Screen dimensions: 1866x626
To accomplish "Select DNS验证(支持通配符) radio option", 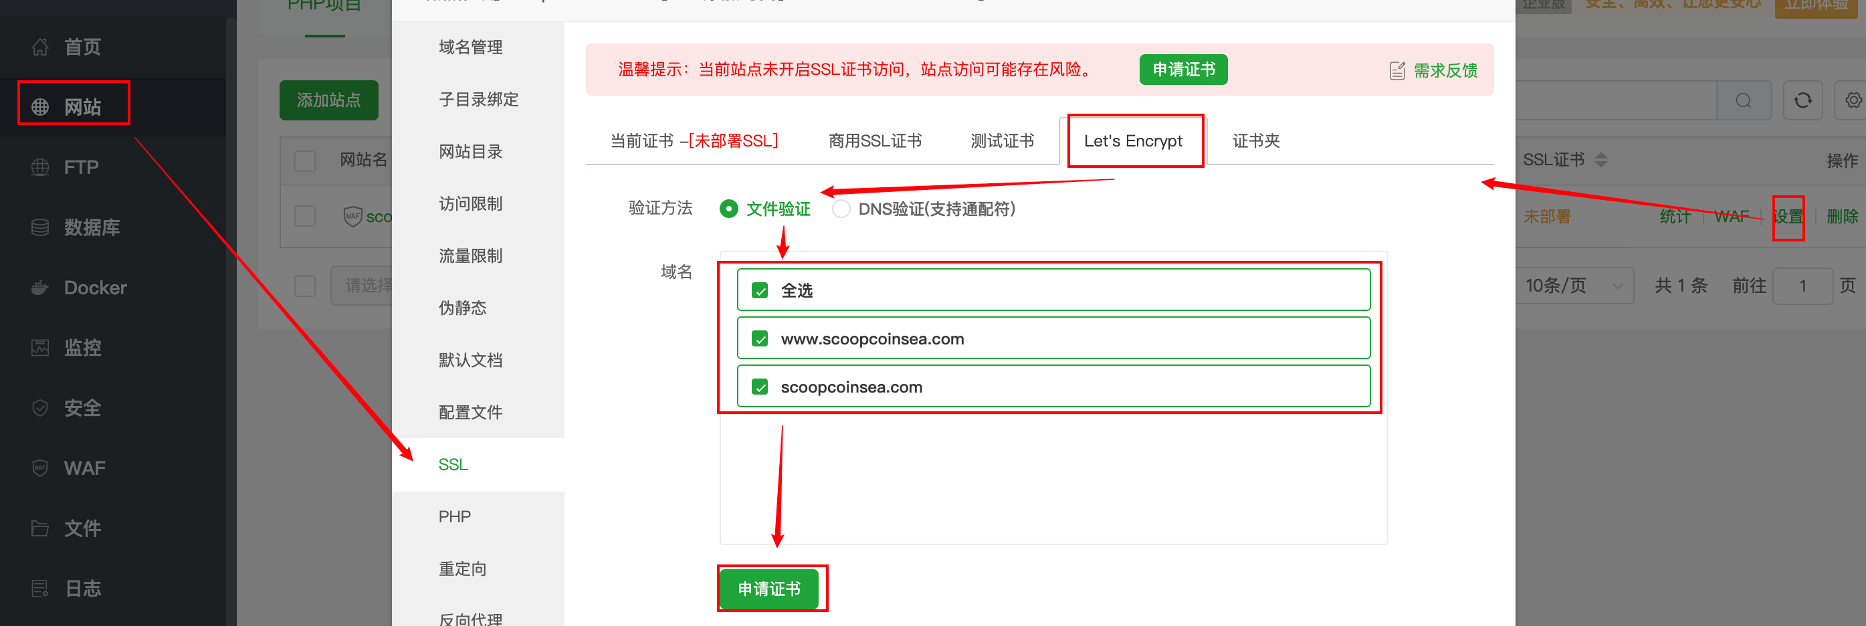I will pyautogui.click(x=841, y=209).
